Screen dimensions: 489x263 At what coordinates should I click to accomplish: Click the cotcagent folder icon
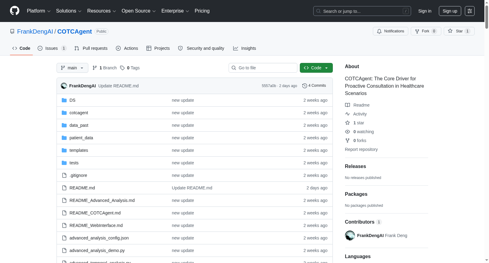coord(64,113)
